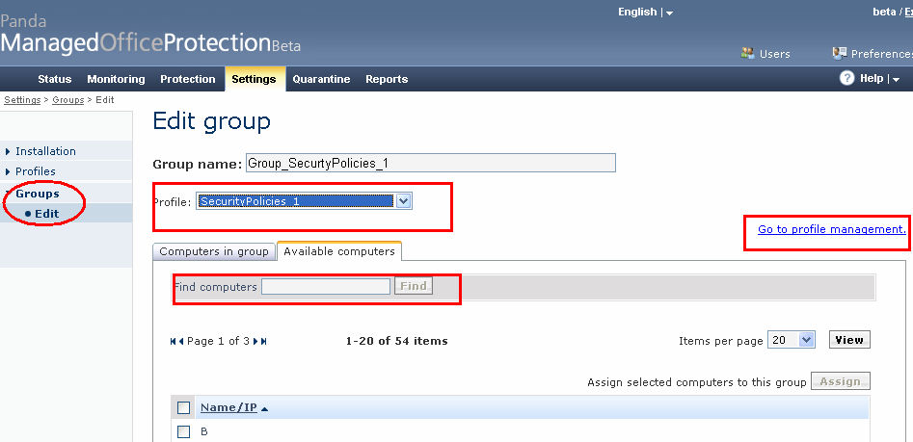Click the Find button
Image resolution: width=913 pixels, height=442 pixels.
click(x=414, y=286)
